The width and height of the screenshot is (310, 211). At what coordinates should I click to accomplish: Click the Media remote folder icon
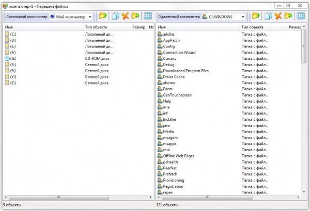[x=160, y=132]
